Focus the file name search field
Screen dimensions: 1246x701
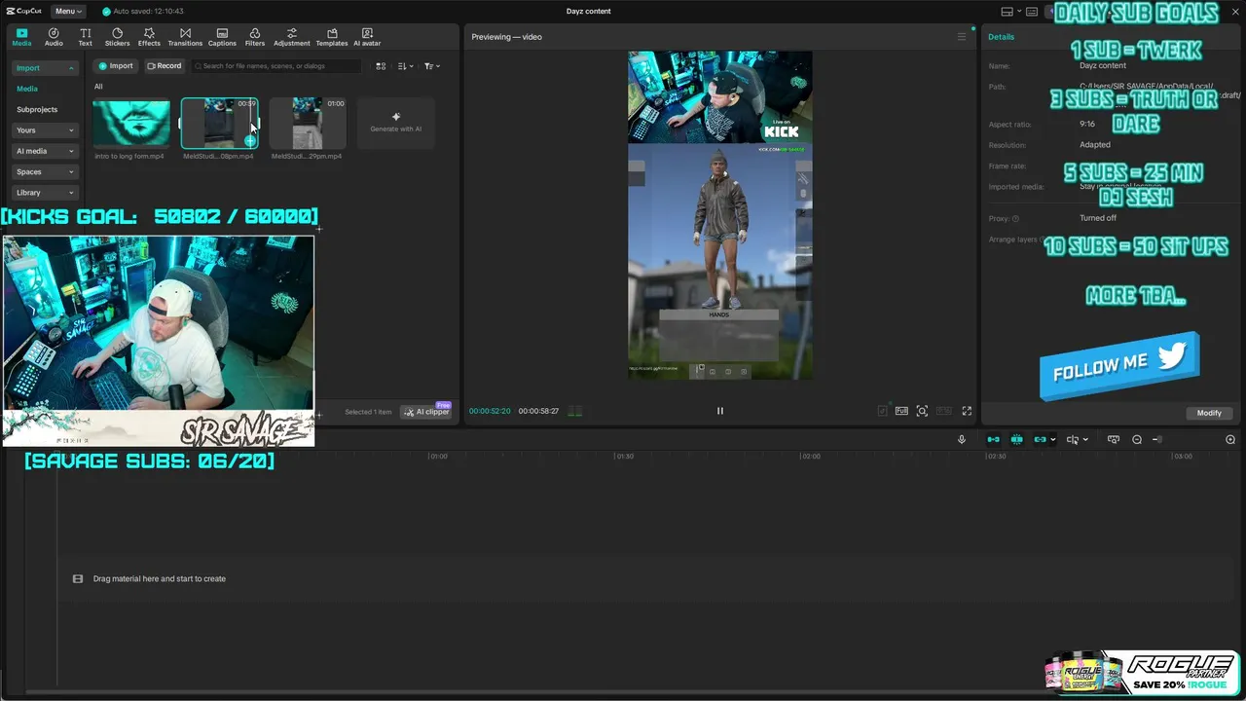tap(275, 66)
